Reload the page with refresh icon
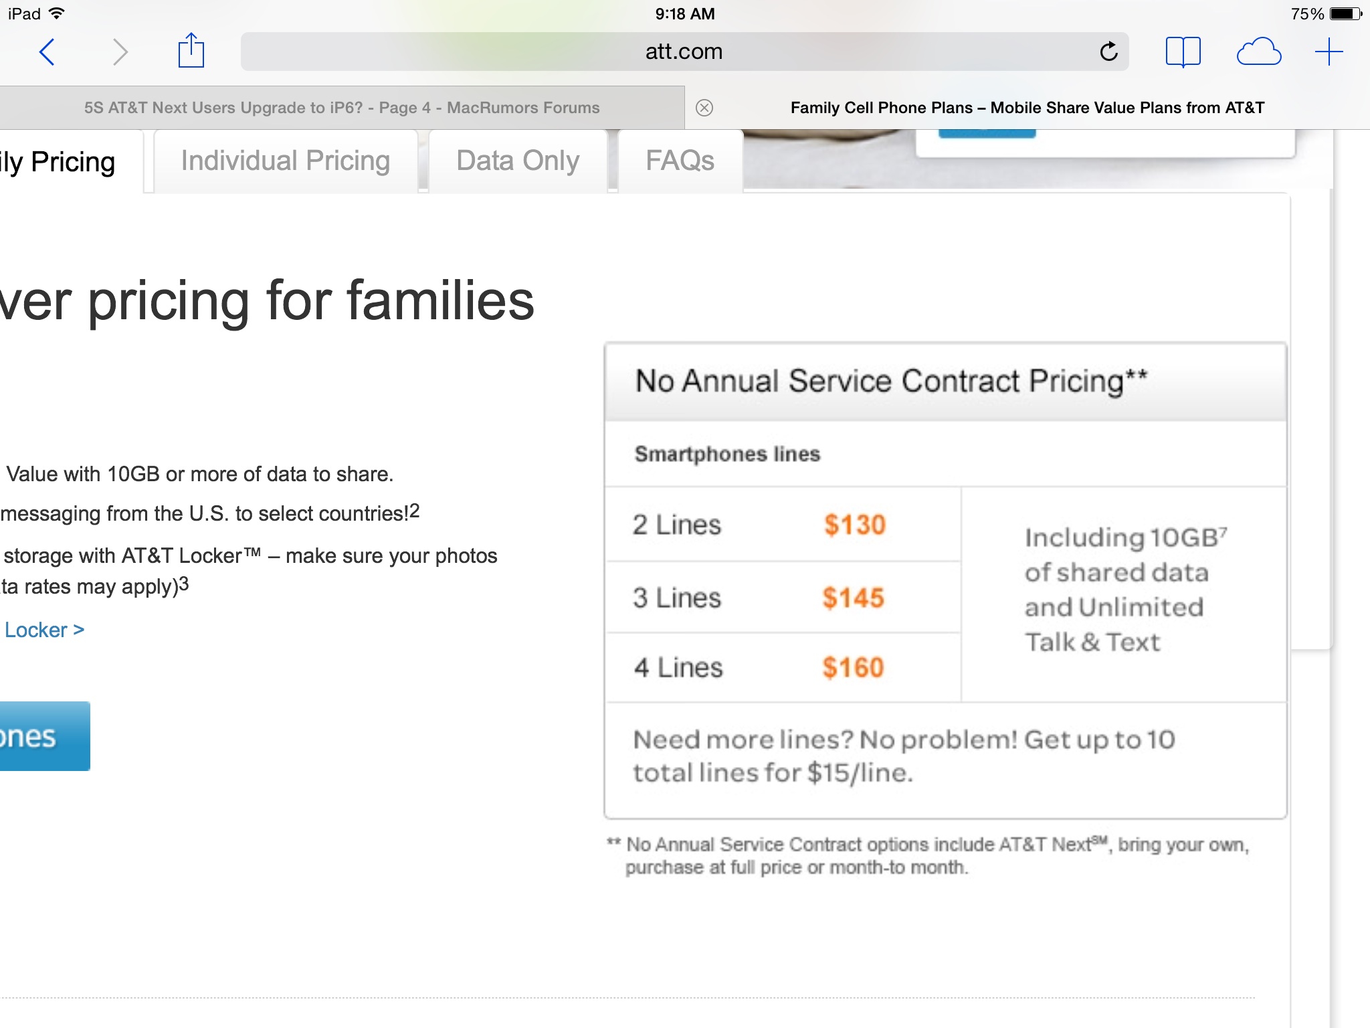 click(1108, 51)
